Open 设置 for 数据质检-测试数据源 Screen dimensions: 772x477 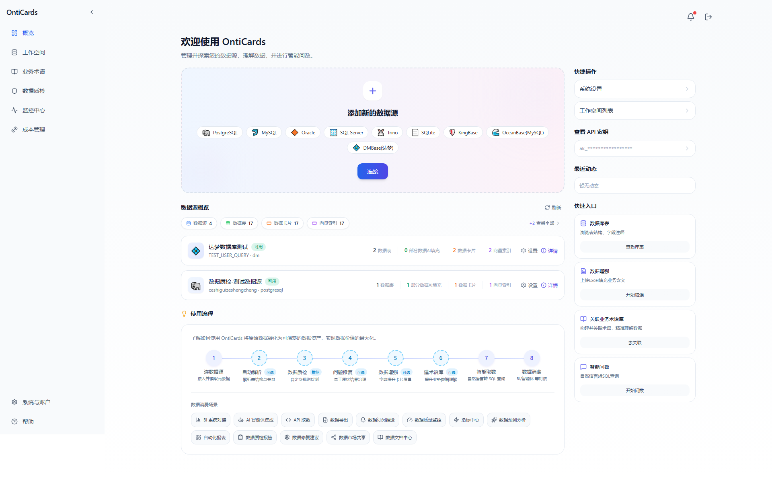(x=529, y=285)
